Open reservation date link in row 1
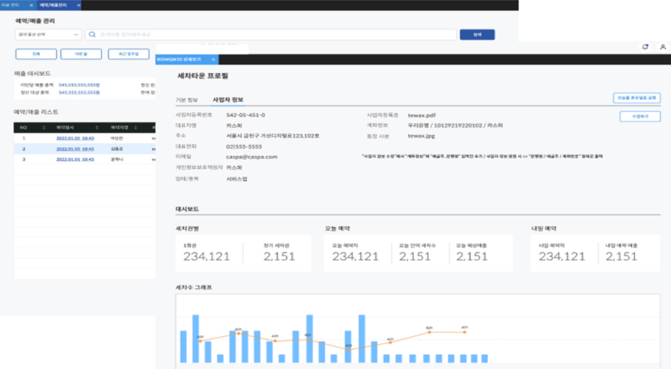The width and height of the screenshot is (671, 369). point(75,138)
